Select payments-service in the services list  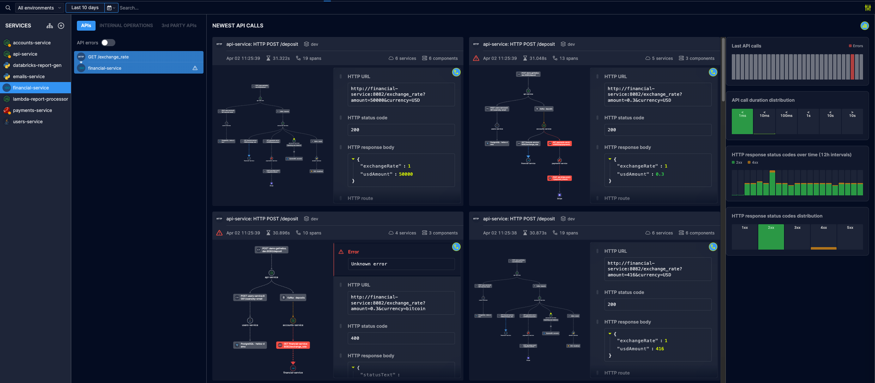pos(32,110)
